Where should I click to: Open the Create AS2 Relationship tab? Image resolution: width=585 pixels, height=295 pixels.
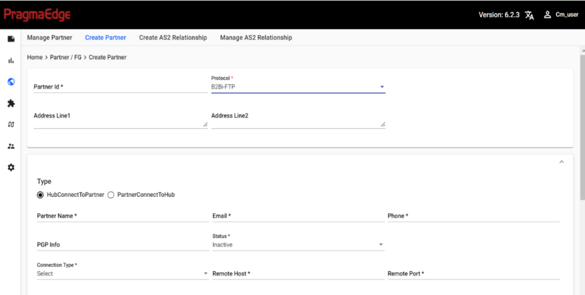coord(173,38)
